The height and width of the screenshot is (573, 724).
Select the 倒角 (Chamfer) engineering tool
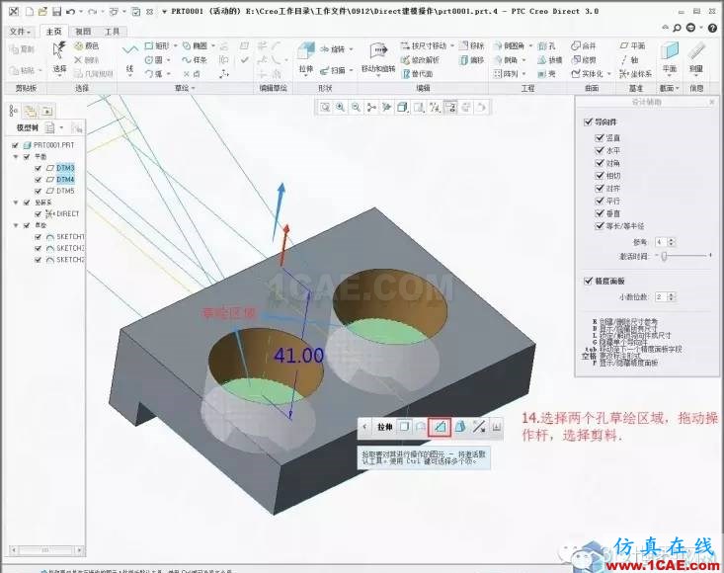pos(506,60)
